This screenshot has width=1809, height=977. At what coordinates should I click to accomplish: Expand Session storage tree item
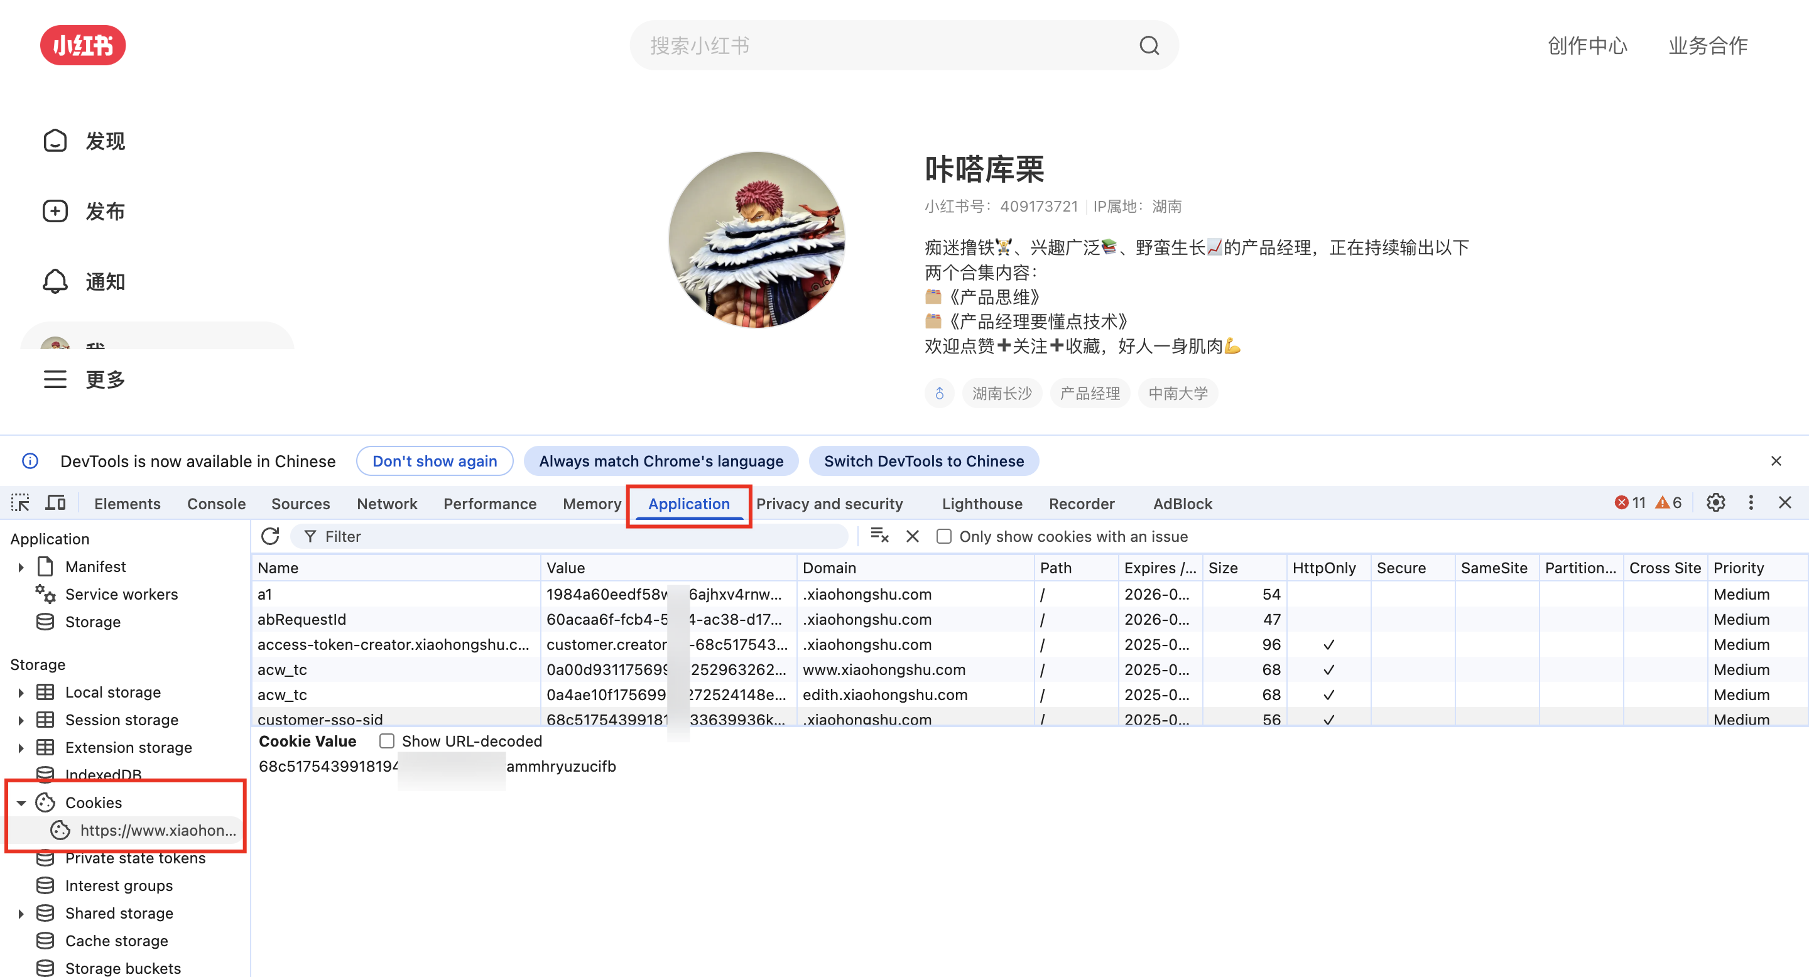click(x=20, y=720)
